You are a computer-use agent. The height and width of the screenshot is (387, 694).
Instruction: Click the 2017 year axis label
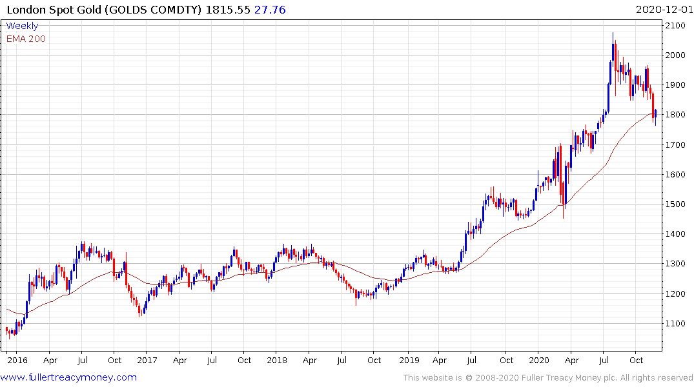click(x=147, y=360)
